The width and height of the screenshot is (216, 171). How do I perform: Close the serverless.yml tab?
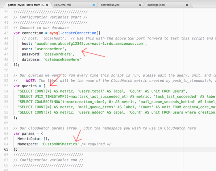pos(140,5)
